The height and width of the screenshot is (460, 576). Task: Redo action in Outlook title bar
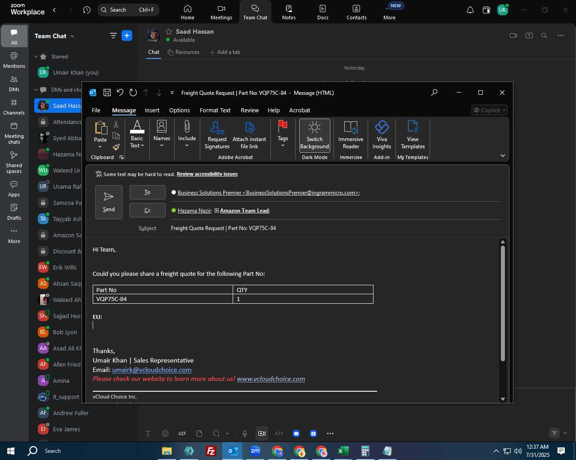pyautogui.click(x=133, y=93)
